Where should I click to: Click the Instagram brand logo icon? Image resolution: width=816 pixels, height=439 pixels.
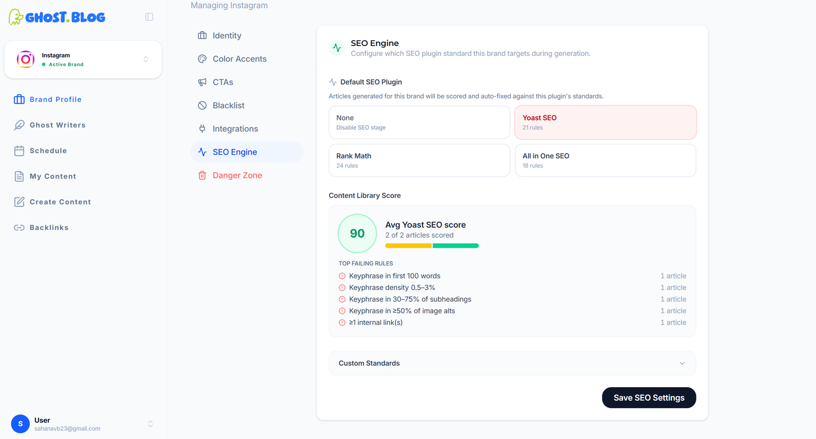[x=25, y=59]
